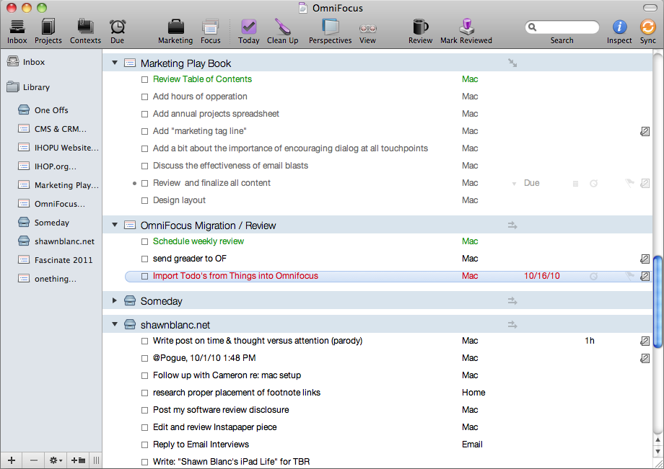Tick the 'Design layout' checkbox
664x469 pixels.
145,201
